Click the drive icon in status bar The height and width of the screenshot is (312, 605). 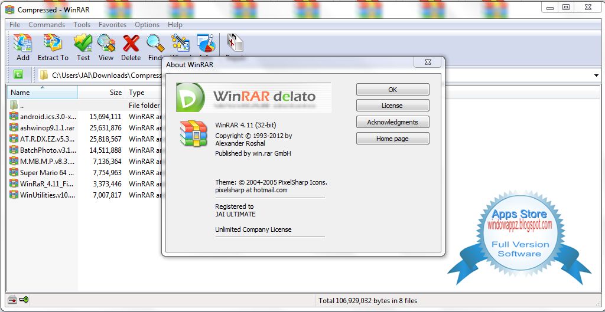(12, 300)
